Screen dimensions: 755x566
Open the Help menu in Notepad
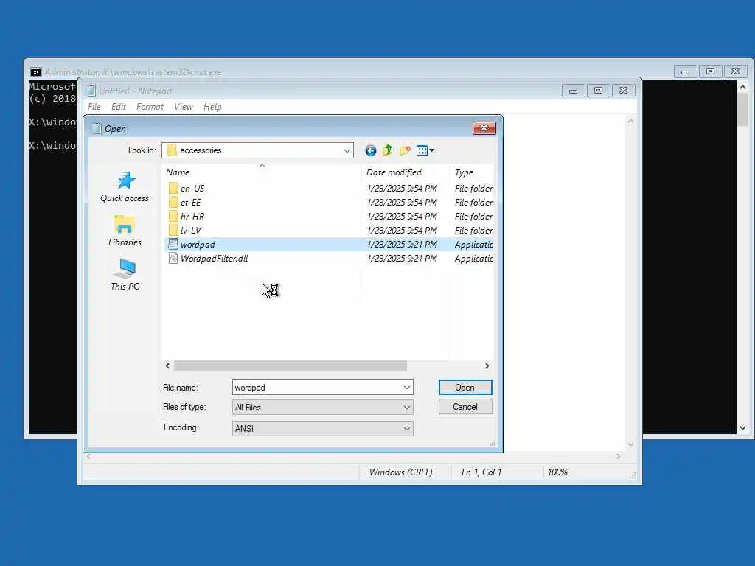point(212,107)
